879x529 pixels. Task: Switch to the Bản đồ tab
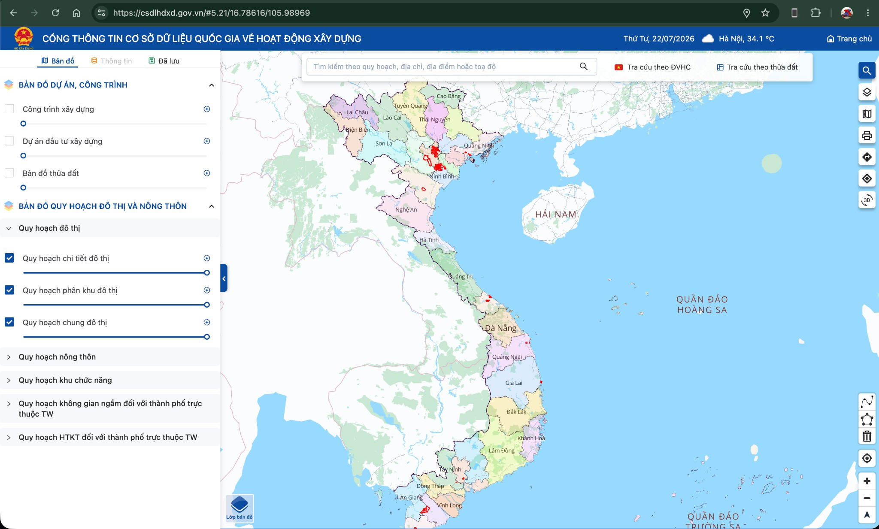58,61
